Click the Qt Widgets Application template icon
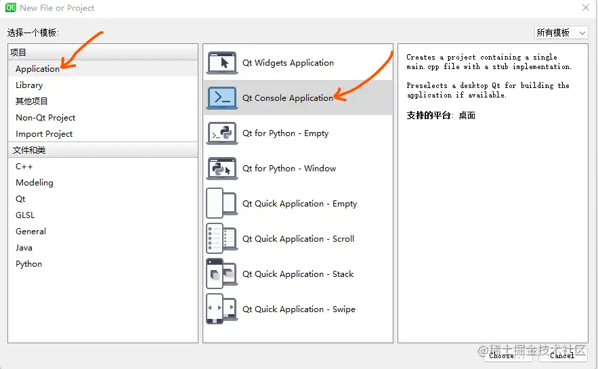The image size is (598, 369). pyautogui.click(x=222, y=63)
